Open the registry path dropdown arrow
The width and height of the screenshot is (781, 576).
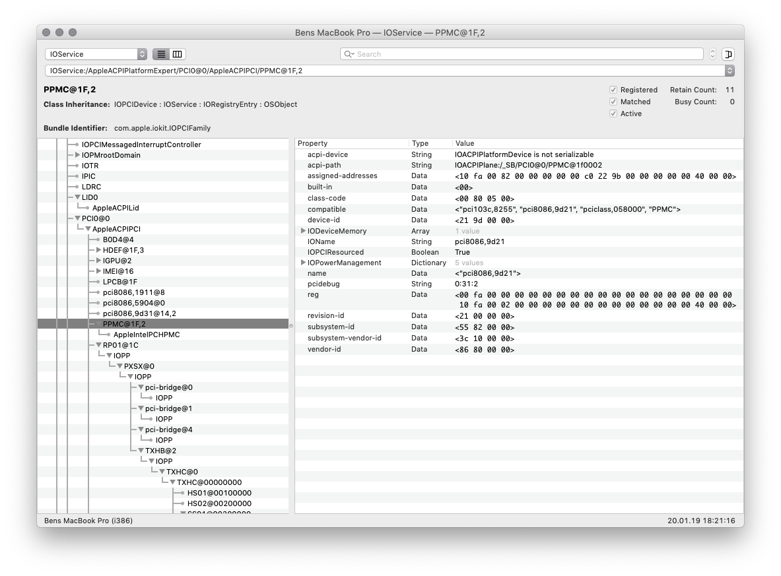point(729,71)
